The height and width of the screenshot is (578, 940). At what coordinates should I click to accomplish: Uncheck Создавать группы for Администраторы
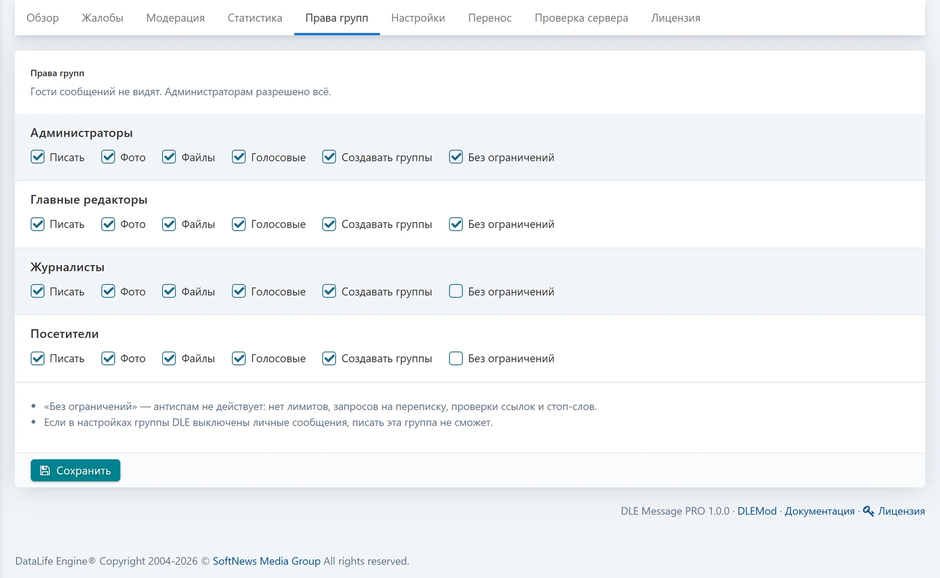click(x=329, y=157)
